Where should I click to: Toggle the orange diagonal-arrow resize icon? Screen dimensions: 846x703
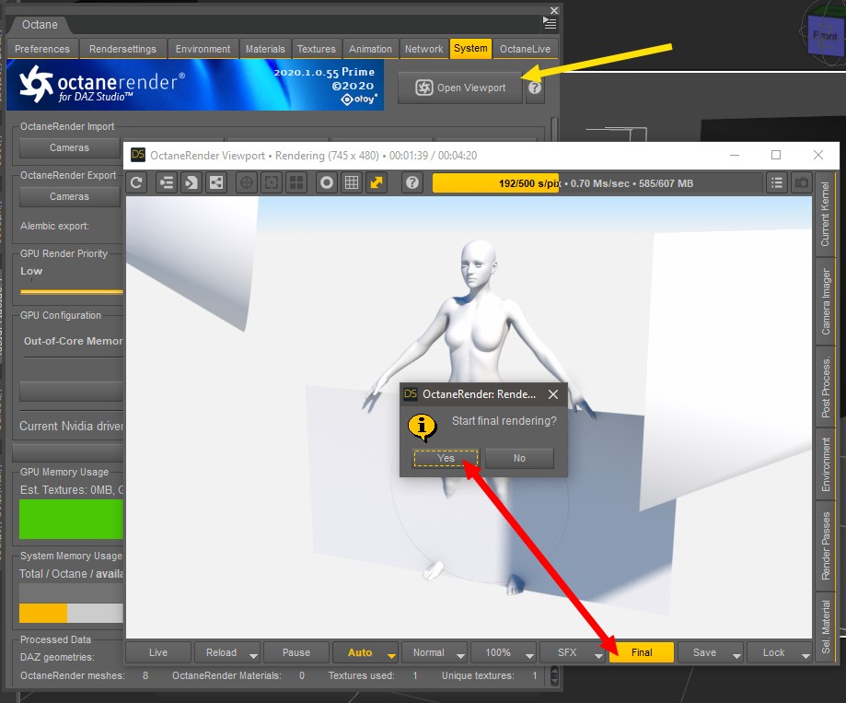(377, 183)
